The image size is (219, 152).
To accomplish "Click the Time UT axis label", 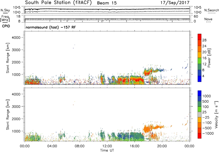I will click(107, 150).
